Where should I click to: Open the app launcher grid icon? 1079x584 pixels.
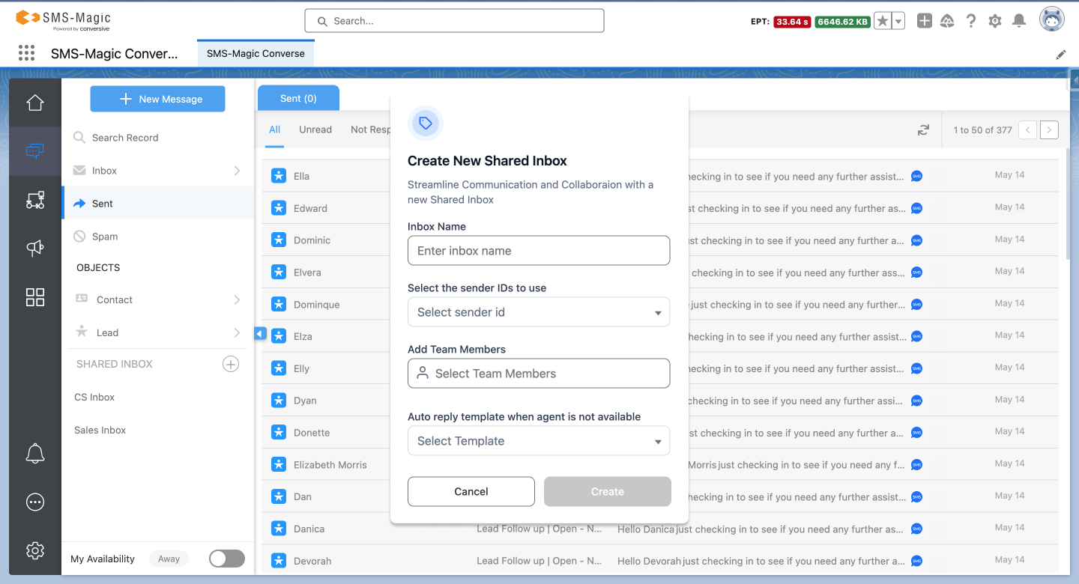(26, 52)
